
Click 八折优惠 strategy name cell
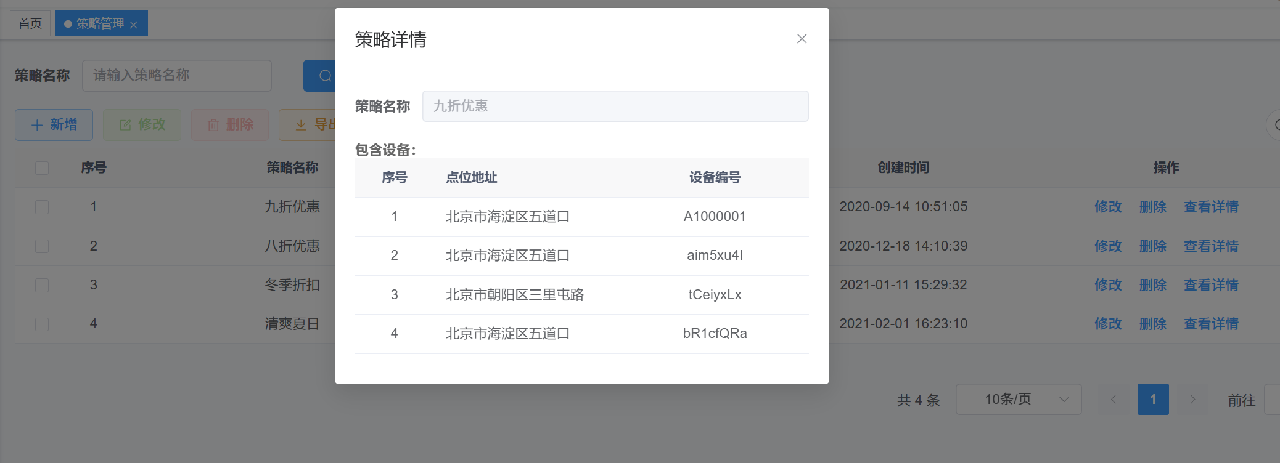[x=292, y=246]
